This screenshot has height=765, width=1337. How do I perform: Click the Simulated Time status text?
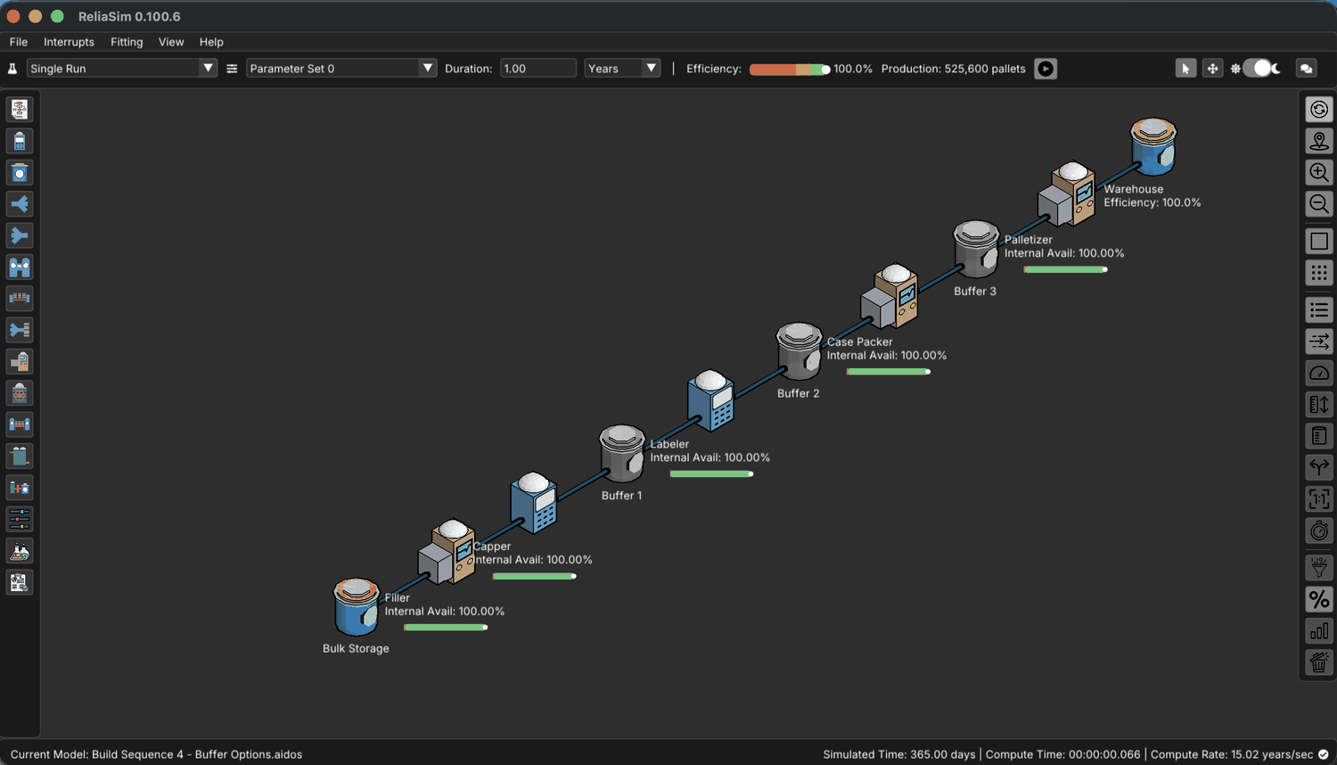(x=899, y=754)
